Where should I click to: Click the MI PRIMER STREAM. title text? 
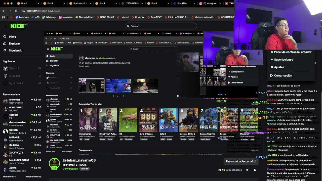pos(74,165)
